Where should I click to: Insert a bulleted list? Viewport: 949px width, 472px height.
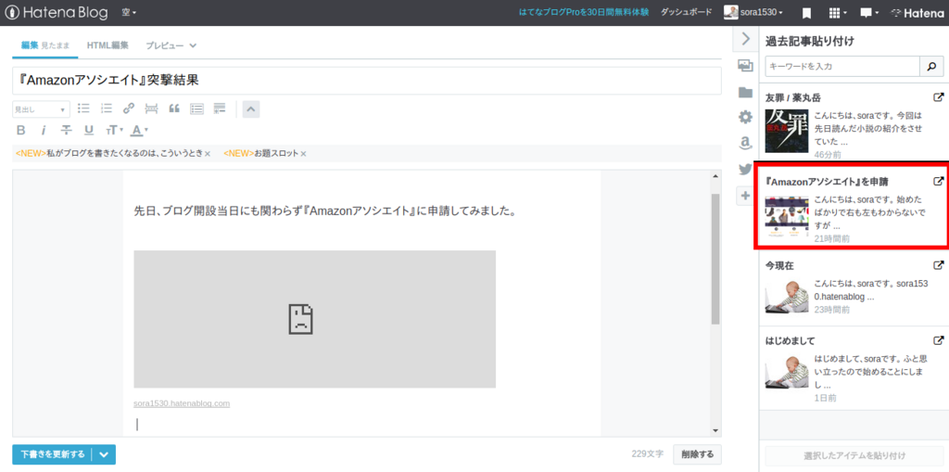(84, 108)
